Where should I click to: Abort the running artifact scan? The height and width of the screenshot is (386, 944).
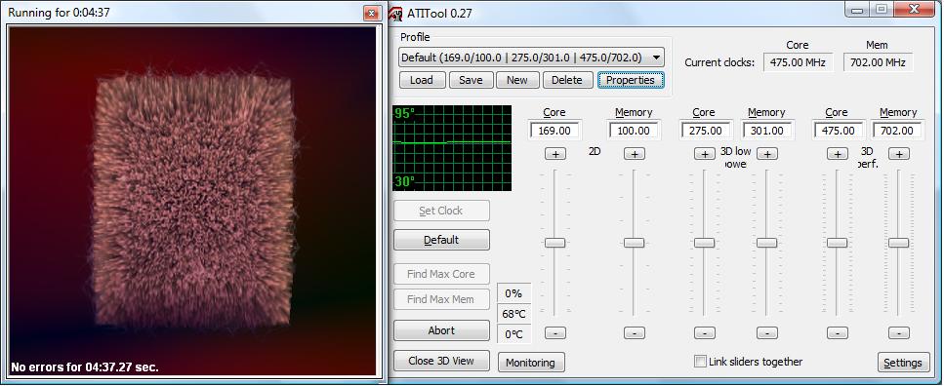(441, 330)
